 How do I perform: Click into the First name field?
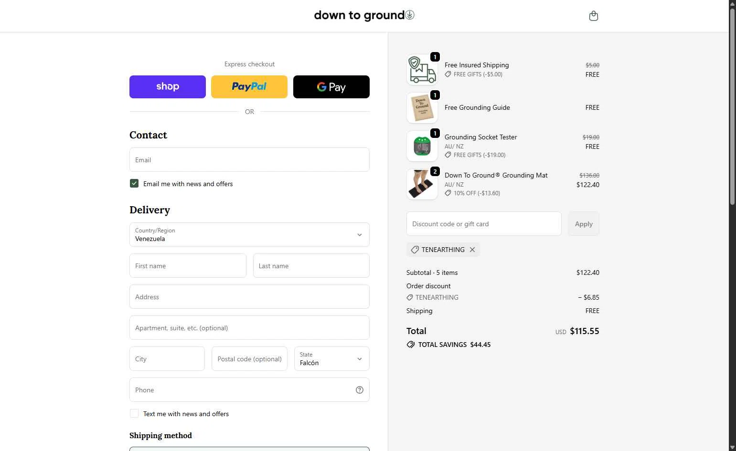(x=188, y=265)
